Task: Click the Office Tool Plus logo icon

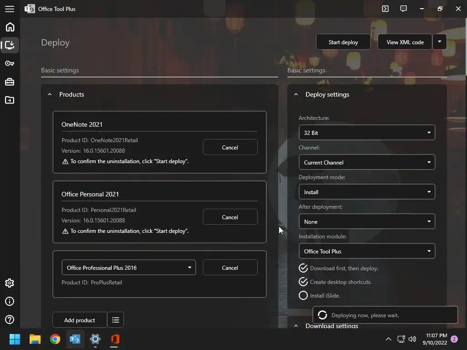Action: (30, 9)
